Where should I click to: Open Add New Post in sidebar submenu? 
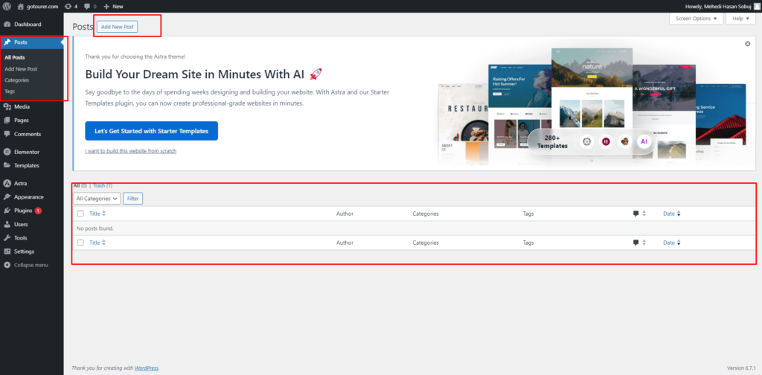tap(21, 69)
